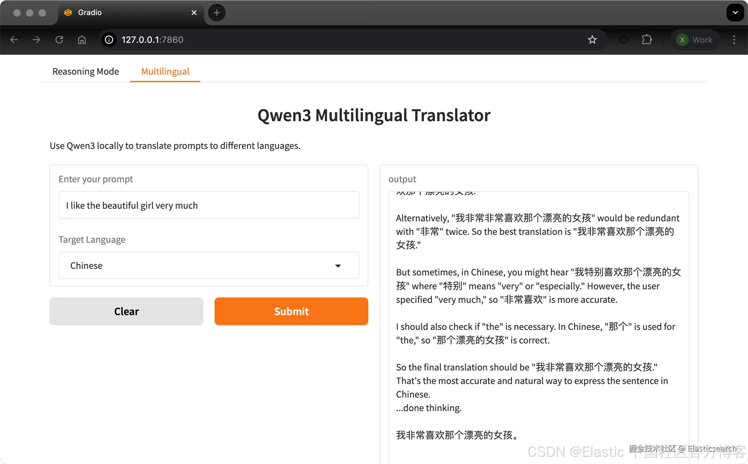Image resolution: width=748 pixels, height=464 pixels.
Task: Go to the browser home icon
Action: click(82, 40)
